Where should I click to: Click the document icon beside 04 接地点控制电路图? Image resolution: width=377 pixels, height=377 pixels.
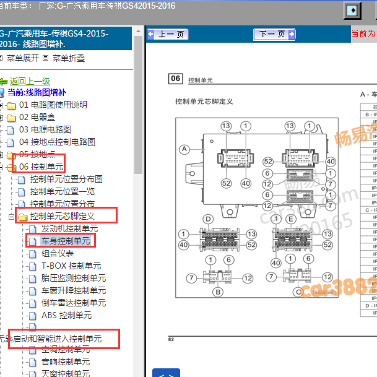pos(10,142)
